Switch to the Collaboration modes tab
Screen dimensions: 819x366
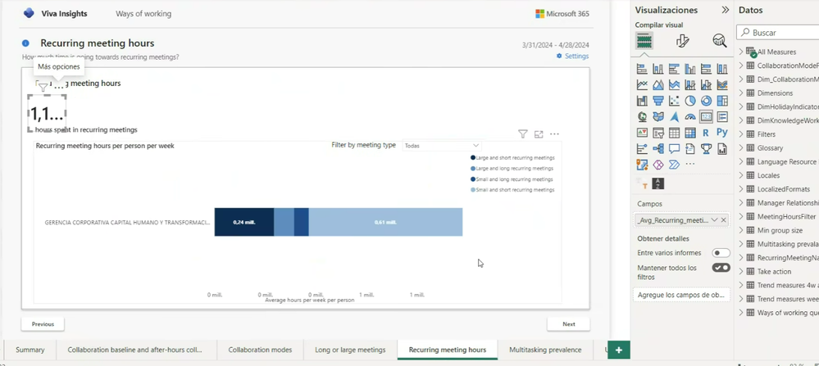260,350
